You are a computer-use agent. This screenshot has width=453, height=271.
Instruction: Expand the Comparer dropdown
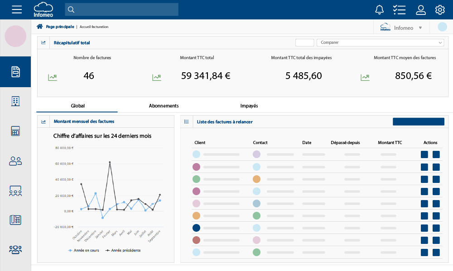[x=380, y=42]
